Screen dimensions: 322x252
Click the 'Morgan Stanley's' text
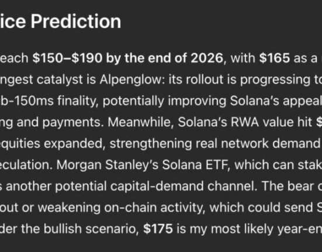pyautogui.click(x=108, y=165)
